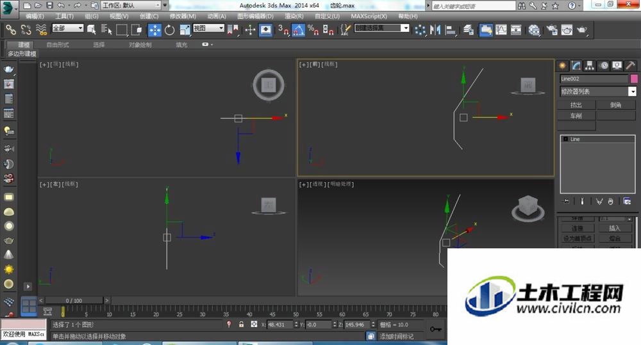Save the file with the floppy disk icon
This screenshot has height=345, width=641.
(x=49, y=5)
